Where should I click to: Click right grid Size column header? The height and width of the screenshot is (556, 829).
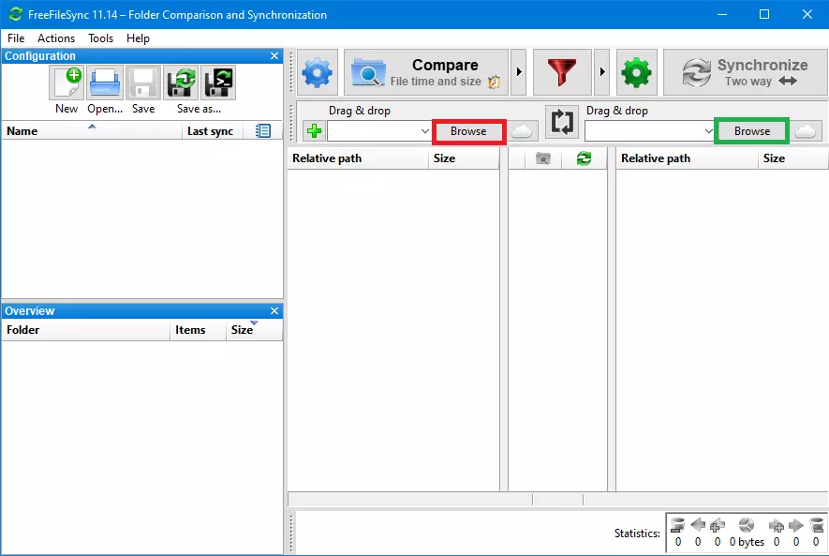793,158
